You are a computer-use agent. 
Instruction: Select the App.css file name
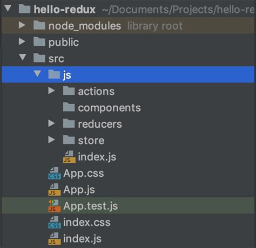point(84,173)
